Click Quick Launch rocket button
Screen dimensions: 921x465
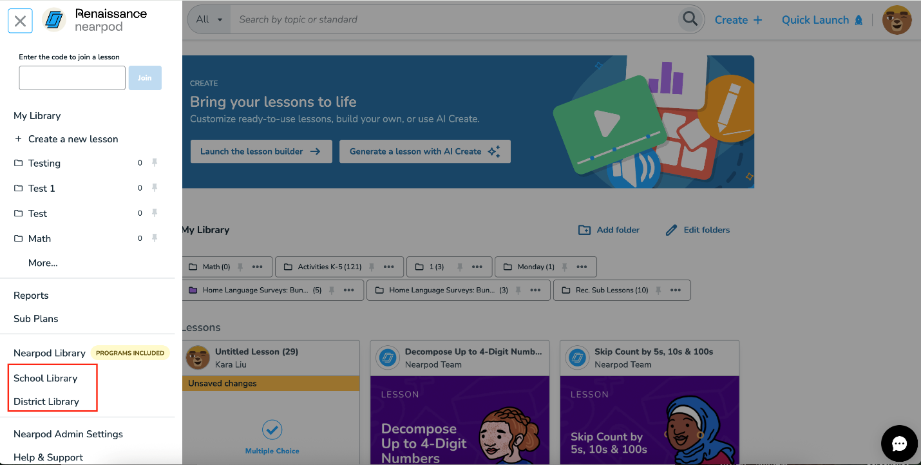[x=822, y=20]
